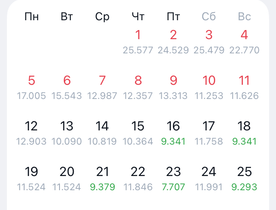The height and width of the screenshot is (210, 276).
Task: Pick day 17 priced 11.758
Action: click(x=209, y=132)
